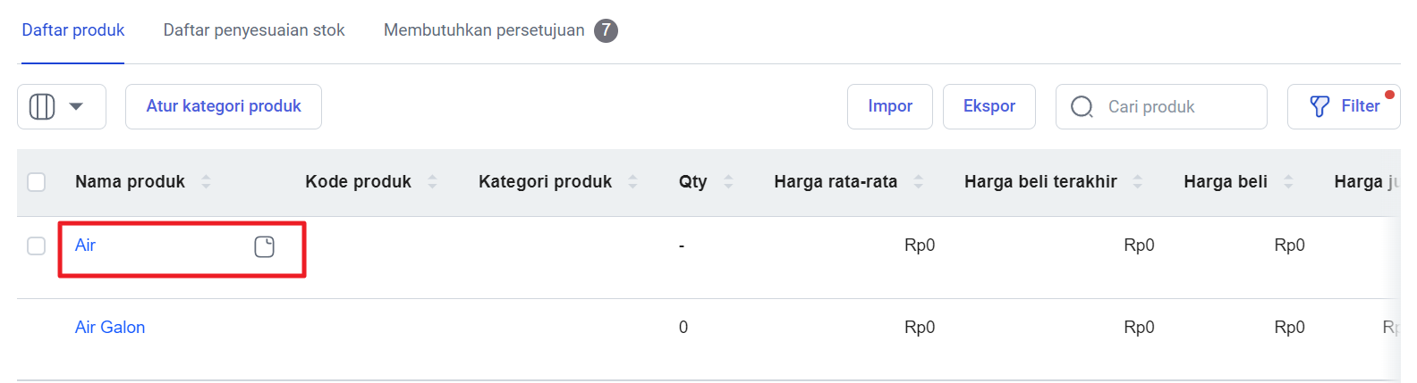Sort by Harga rata-rata arrows
1417x383 pixels.
(x=918, y=181)
